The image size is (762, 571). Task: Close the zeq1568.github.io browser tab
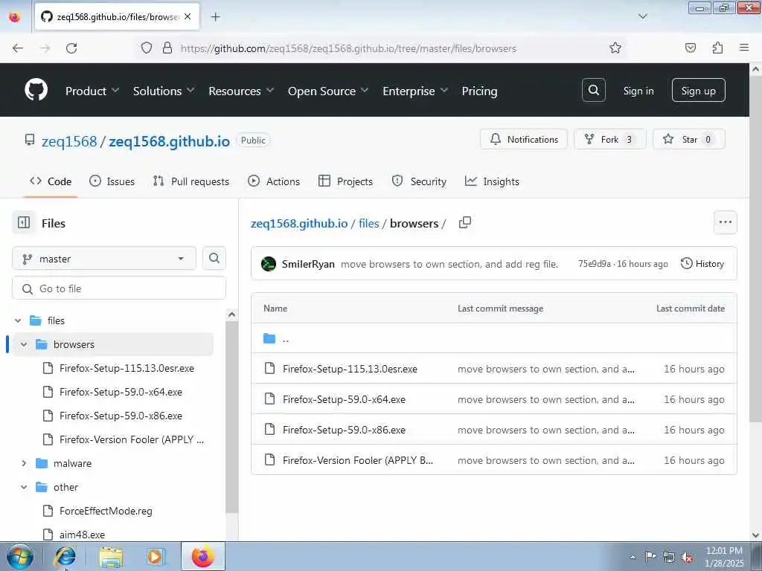tap(188, 16)
